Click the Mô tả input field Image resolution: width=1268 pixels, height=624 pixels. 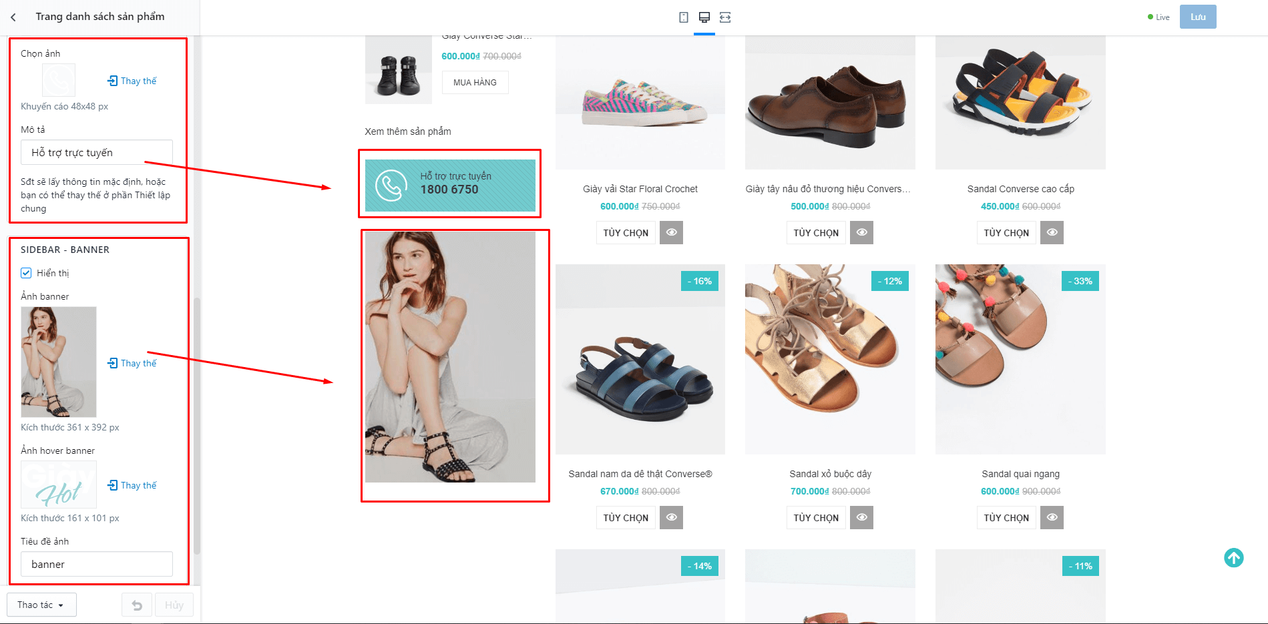pos(97,152)
